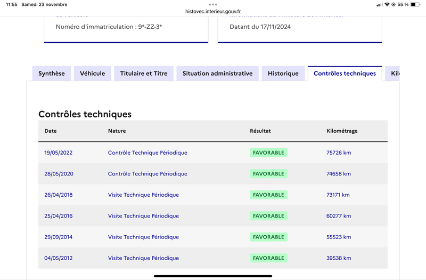
Task: Open the Titulaire et Titre tab
Action: click(144, 74)
